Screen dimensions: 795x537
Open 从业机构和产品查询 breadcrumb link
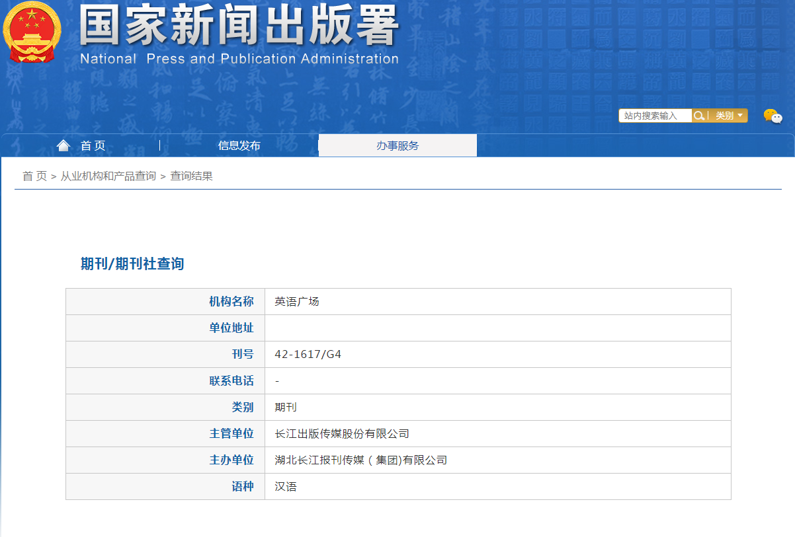(x=108, y=176)
